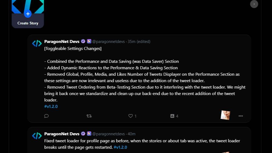Click ParagonNet Devs avatar on the 40m tweet
The image size is (272, 153).
37,136
